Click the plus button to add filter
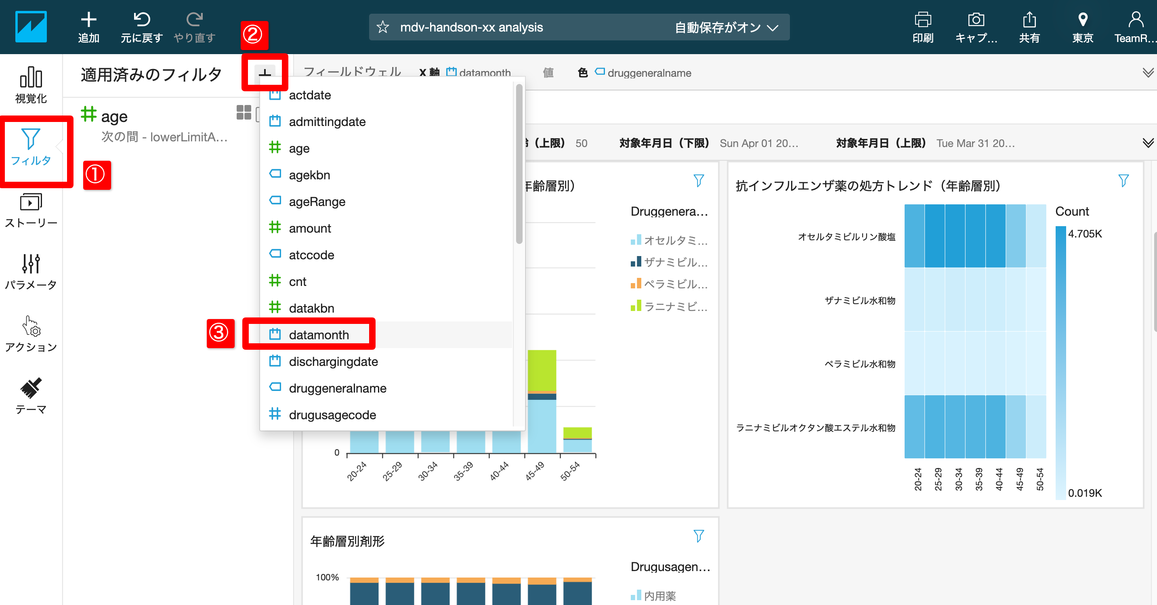Viewport: 1157px width, 605px height. click(265, 74)
